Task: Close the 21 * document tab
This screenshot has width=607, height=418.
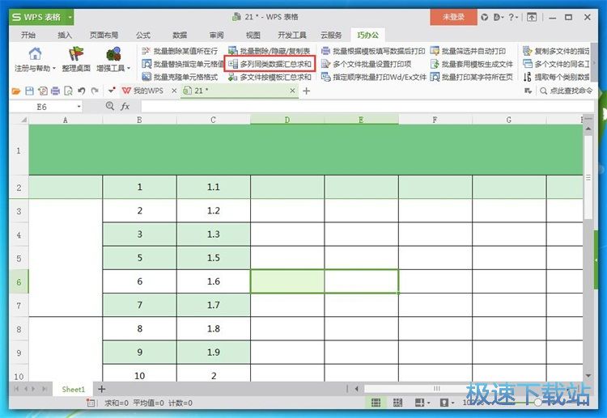Action: [293, 91]
